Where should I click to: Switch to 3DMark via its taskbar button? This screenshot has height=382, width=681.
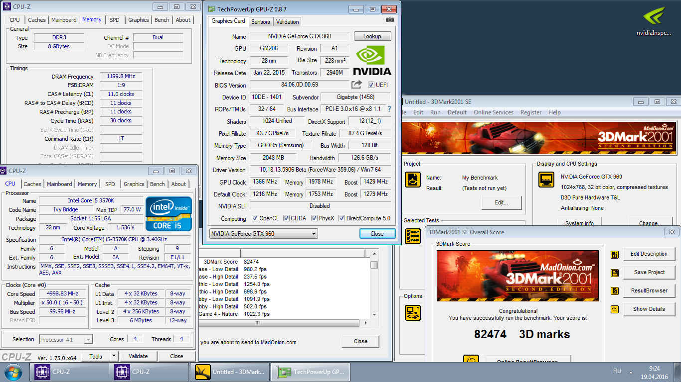point(230,372)
